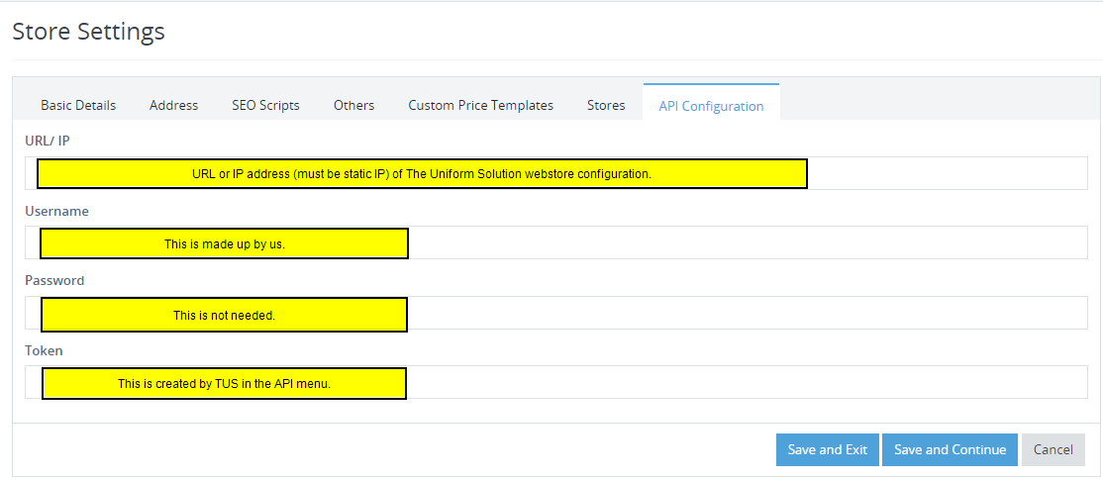Focus the Token text box
Screen dimensions: 1103x480
click(555, 382)
